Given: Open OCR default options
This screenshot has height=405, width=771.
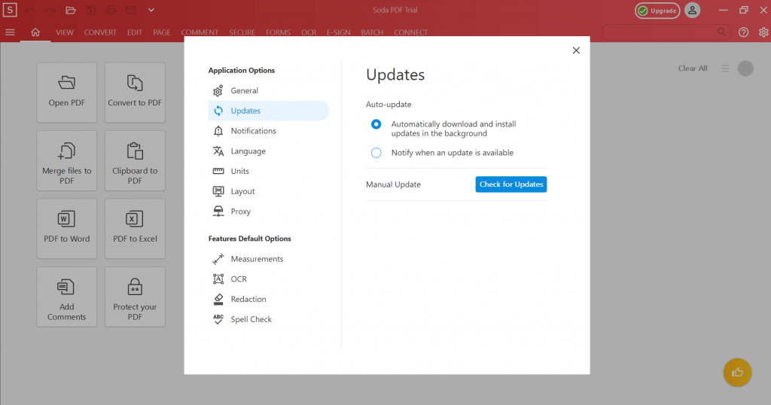Looking at the screenshot, I should pyautogui.click(x=269, y=279).
